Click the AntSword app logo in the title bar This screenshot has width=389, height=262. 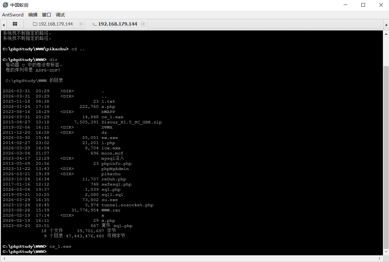pyautogui.click(x=5, y=5)
